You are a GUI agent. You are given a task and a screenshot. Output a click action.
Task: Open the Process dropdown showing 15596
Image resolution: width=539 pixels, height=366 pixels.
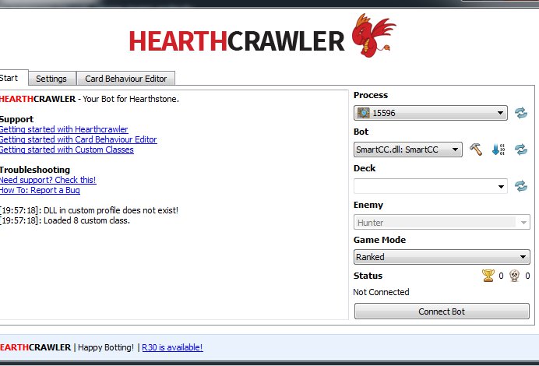click(x=431, y=113)
